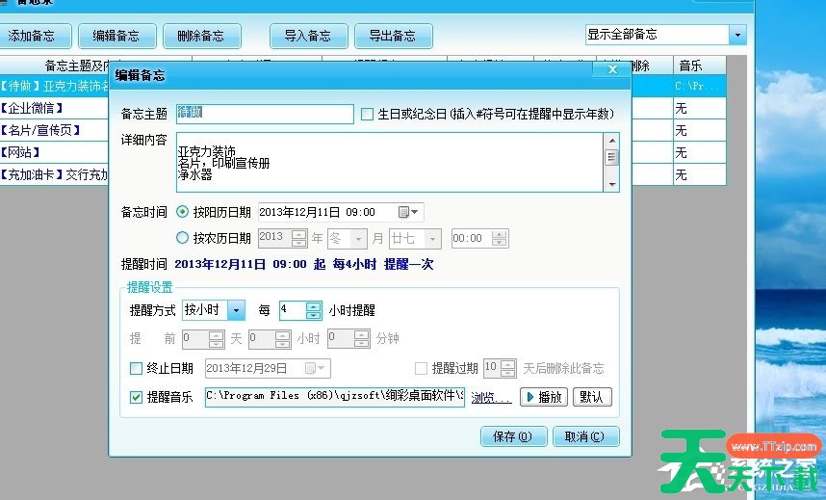Close the 编辑备忘 dialog with X

click(x=611, y=69)
